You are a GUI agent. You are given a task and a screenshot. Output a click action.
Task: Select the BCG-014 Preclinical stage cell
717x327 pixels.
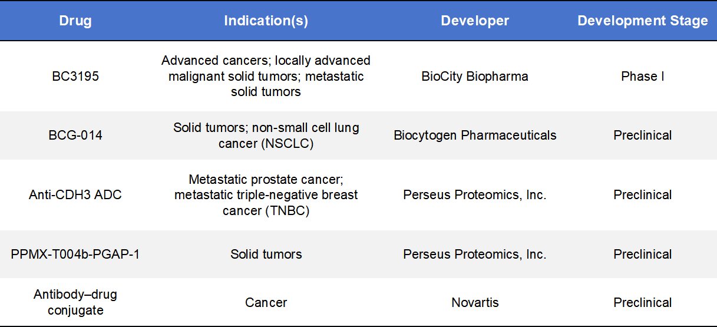click(x=642, y=136)
